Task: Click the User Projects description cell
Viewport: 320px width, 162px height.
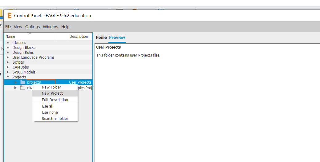Action: (80, 82)
